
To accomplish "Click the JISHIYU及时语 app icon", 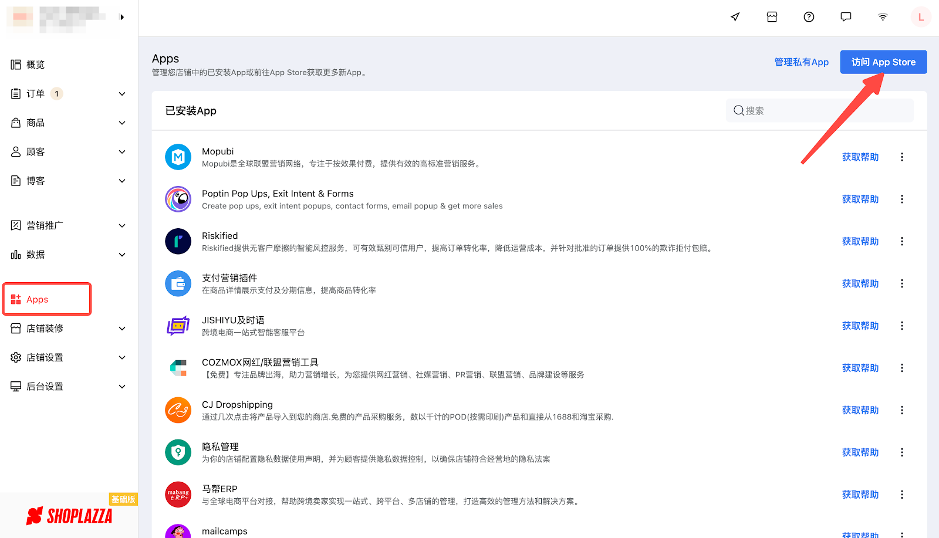I will tap(178, 326).
